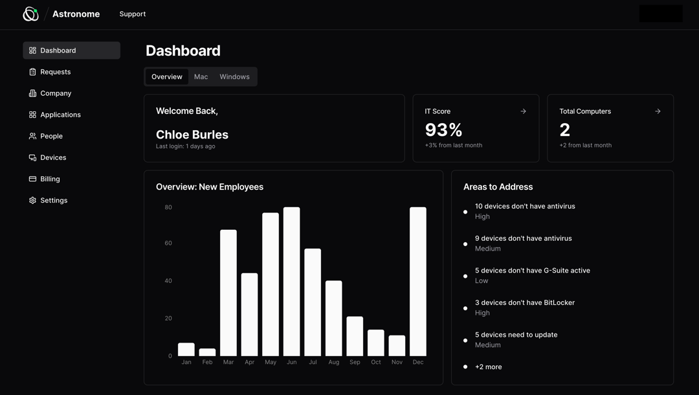The image size is (699, 395).
Task: Open Billing in the sidebar
Action: click(71, 179)
